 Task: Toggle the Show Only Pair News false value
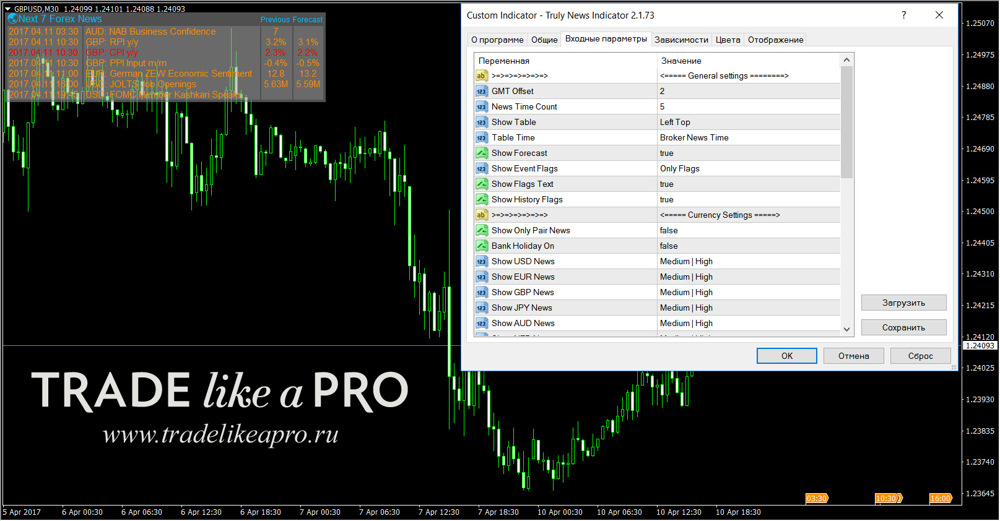pyautogui.click(x=748, y=230)
